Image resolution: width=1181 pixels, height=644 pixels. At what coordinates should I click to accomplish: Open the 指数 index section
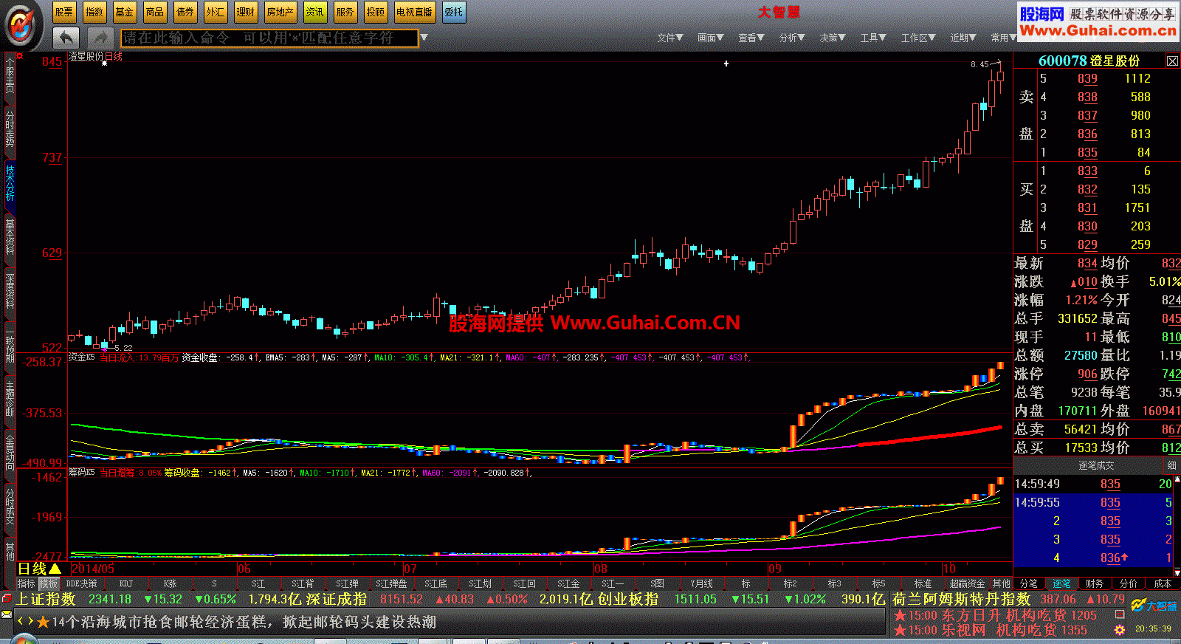tap(94, 12)
